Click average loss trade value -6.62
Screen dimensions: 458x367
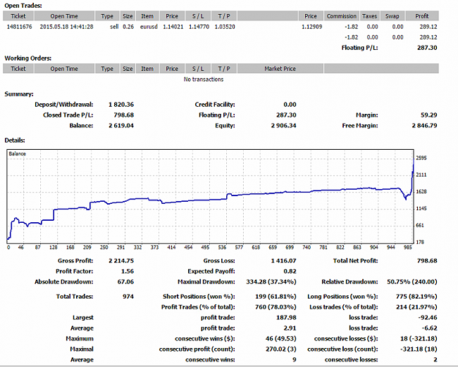click(429, 328)
